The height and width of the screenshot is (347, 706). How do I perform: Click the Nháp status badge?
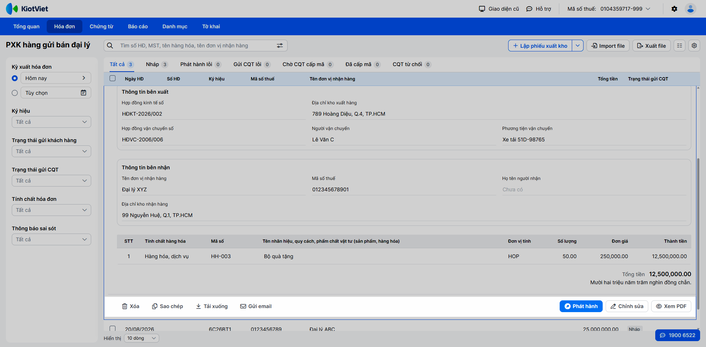pyautogui.click(x=634, y=329)
